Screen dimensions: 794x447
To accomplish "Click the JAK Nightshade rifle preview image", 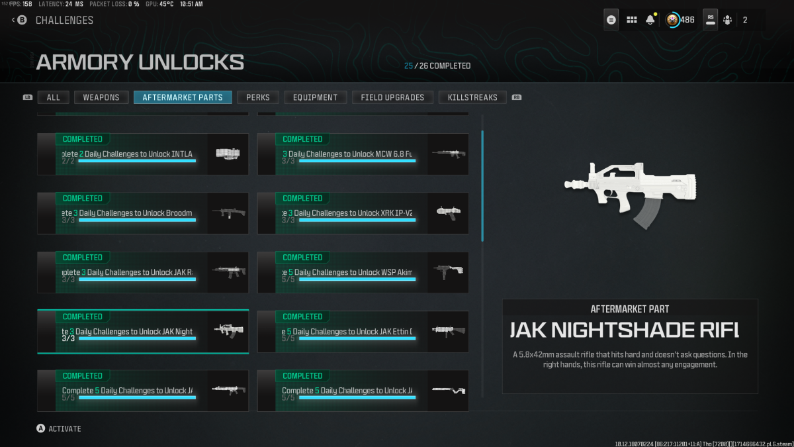I will tap(629, 192).
